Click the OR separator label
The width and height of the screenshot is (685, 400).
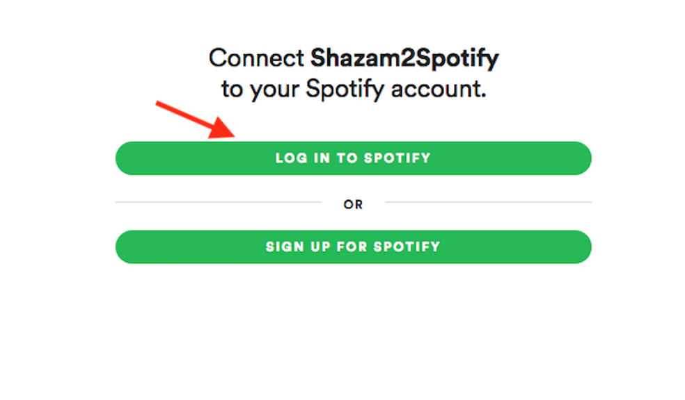[354, 203]
